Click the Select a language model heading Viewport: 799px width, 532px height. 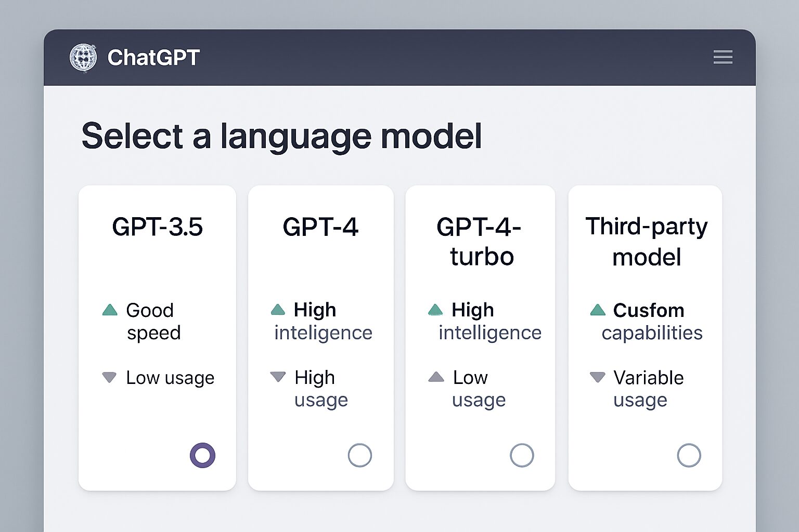click(281, 137)
